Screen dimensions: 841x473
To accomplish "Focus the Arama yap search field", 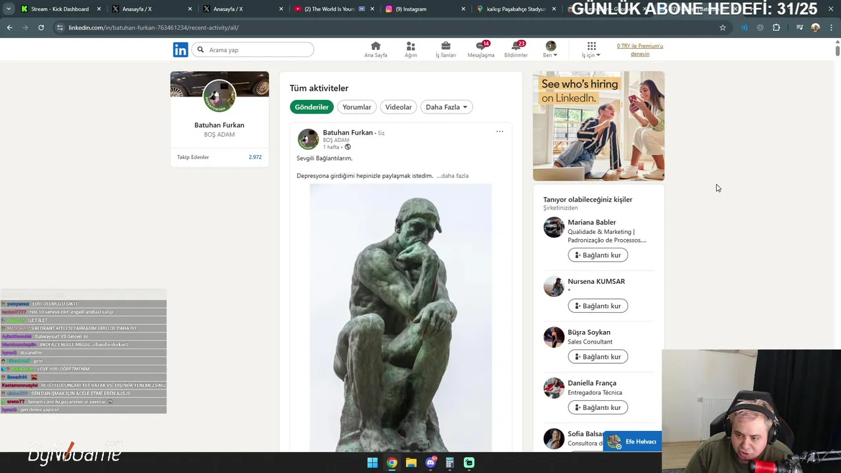I will (x=253, y=50).
